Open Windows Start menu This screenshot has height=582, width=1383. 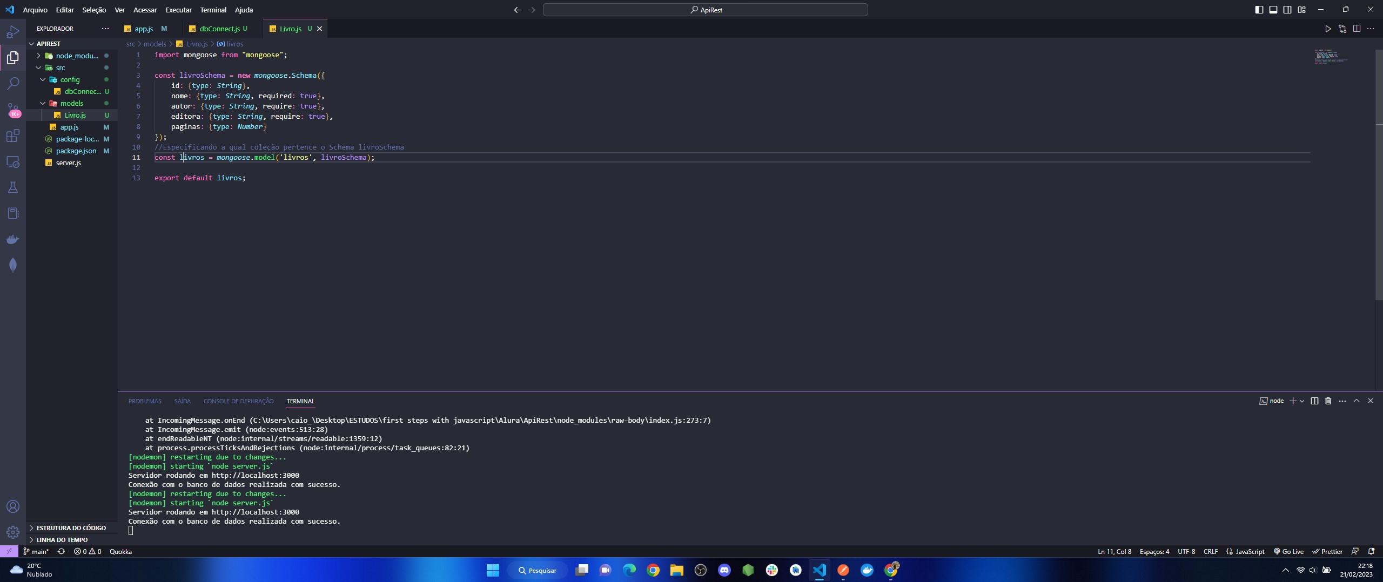click(x=493, y=570)
